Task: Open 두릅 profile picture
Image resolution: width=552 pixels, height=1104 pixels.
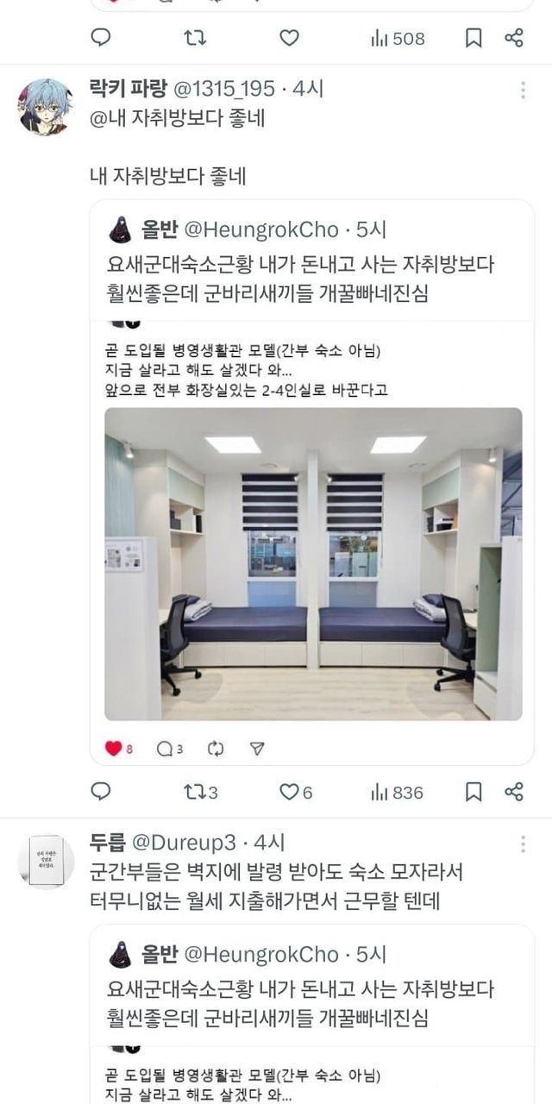Action: tap(45, 861)
